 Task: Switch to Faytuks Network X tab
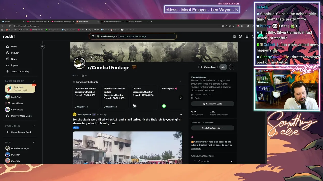113,22
